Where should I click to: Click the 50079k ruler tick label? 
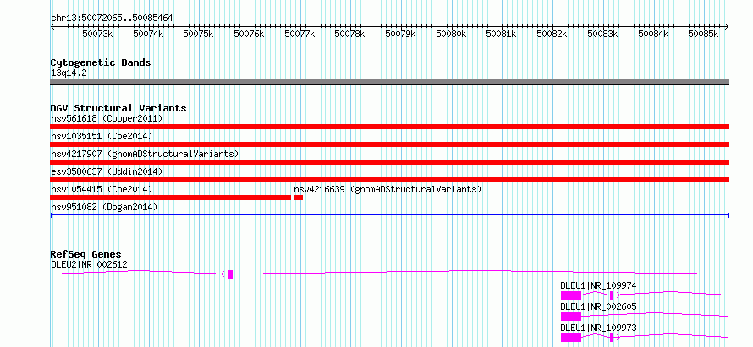click(x=400, y=34)
